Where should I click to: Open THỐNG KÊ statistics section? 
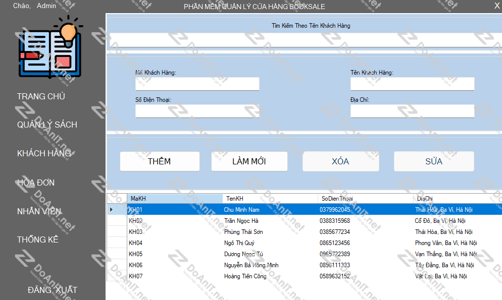coord(38,239)
